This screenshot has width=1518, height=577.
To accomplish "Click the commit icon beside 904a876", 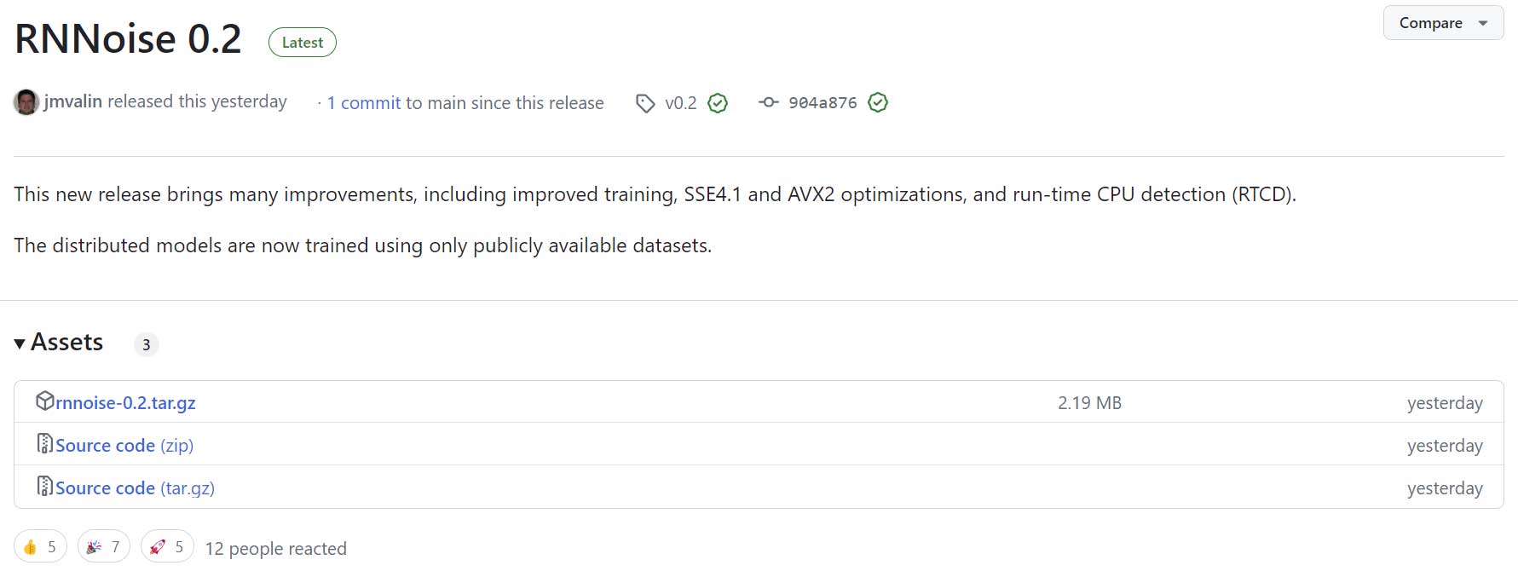I will point(768,102).
